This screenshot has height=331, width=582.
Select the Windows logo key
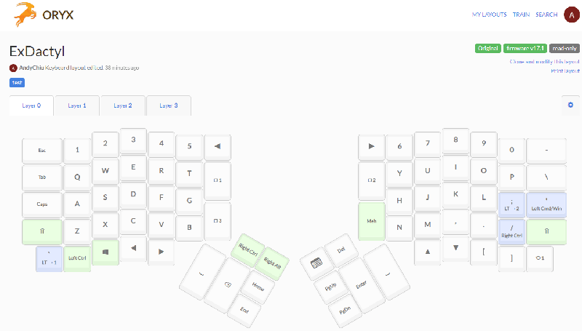(105, 252)
